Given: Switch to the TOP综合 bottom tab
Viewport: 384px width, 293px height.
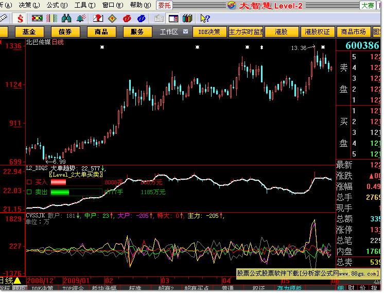Looking at the screenshot, I should coord(73,289).
